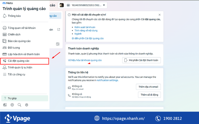Click the hamburger all-tools icon
The height and width of the screenshot is (124, 199).
[x=5, y=74]
